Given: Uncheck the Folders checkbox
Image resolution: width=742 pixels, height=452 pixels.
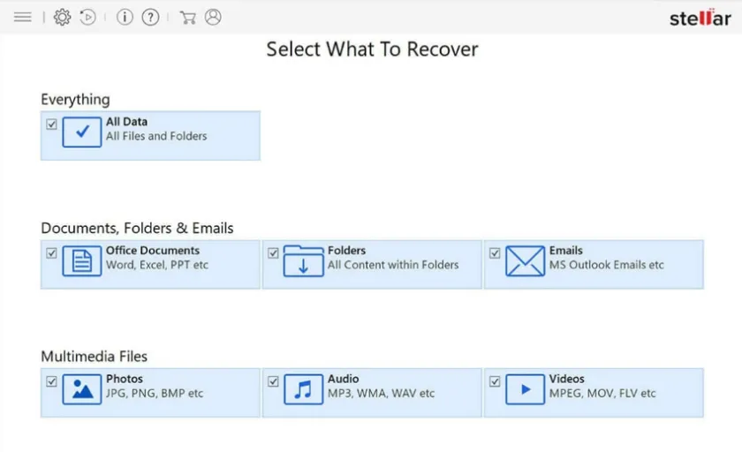Looking at the screenshot, I should (x=273, y=253).
